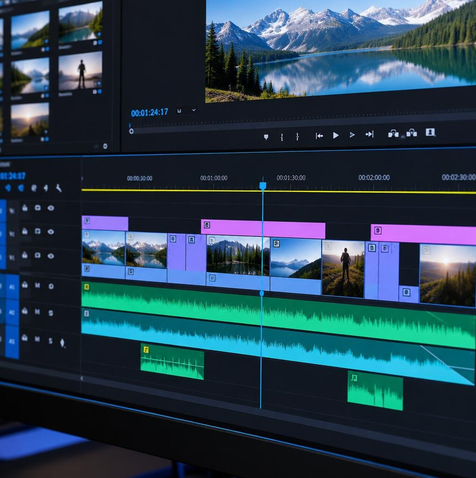Target the A3 track label
The height and width of the screenshot is (478, 476).
(x=12, y=341)
